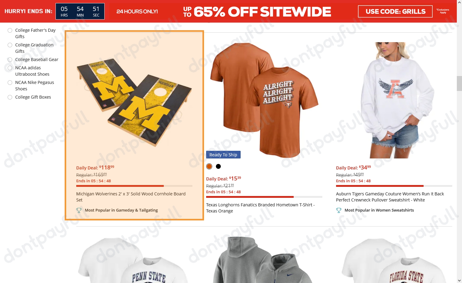Screen dimensions: 462x283
Task: Choose the black color swatch
Action: [218, 166]
